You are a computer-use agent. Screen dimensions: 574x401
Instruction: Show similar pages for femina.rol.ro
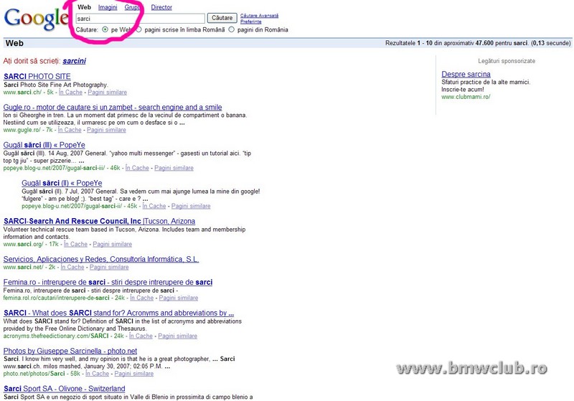pyautogui.click(x=178, y=298)
